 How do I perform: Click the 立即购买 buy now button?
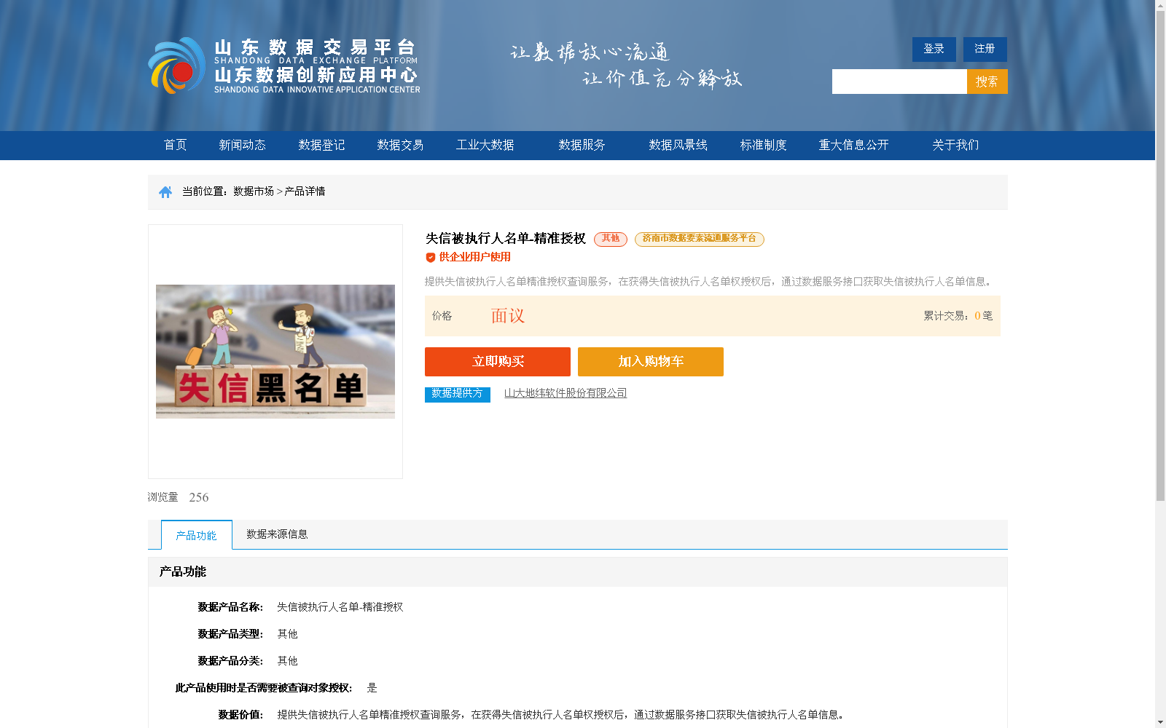(x=498, y=362)
